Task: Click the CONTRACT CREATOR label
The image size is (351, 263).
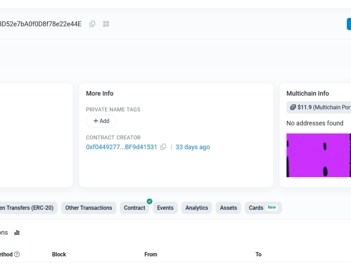Action: (x=113, y=137)
